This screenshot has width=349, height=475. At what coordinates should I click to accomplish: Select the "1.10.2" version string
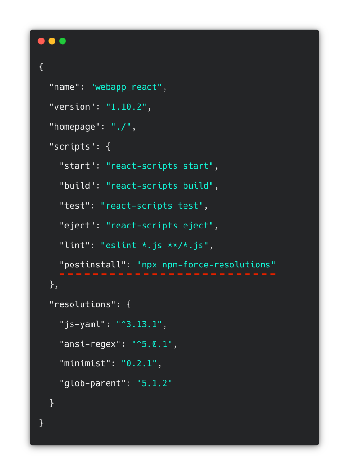pos(126,107)
